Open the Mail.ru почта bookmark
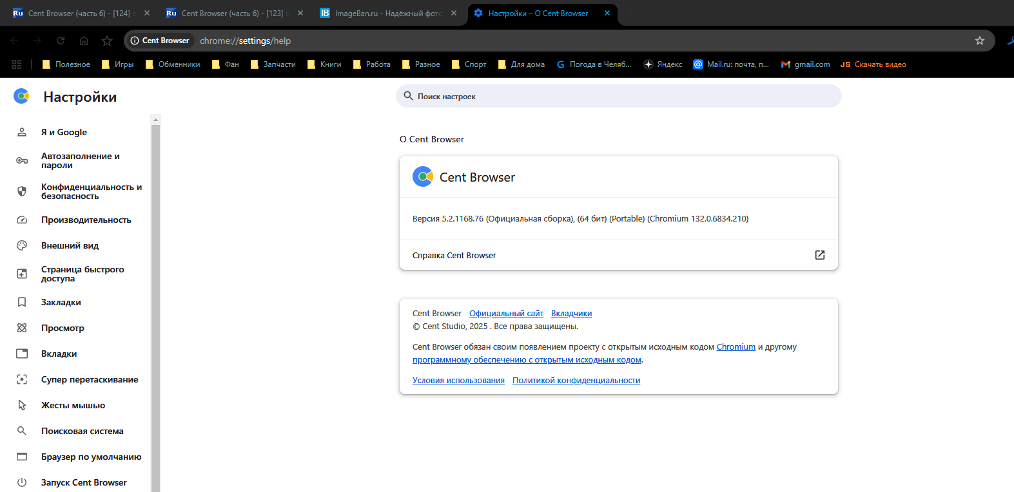The height and width of the screenshot is (492, 1014). pyautogui.click(x=731, y=64)
